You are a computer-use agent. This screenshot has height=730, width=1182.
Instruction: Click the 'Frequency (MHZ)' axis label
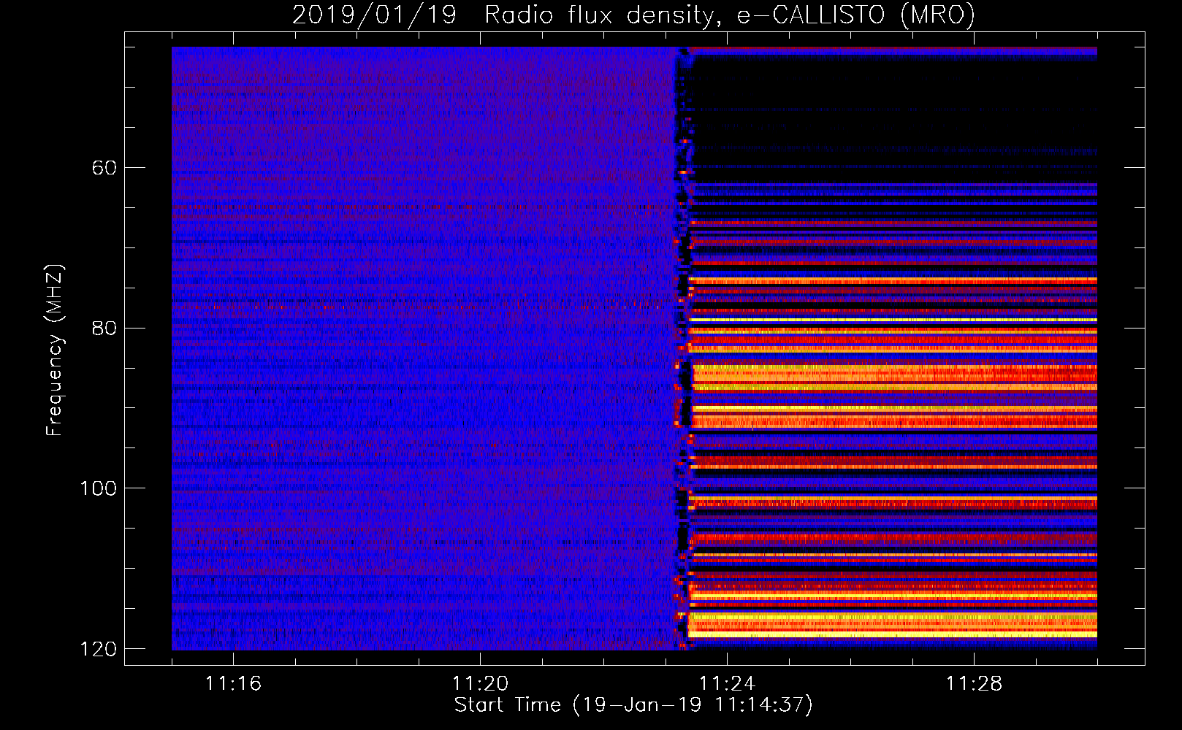pyautogui.click(x=55, y=350)
